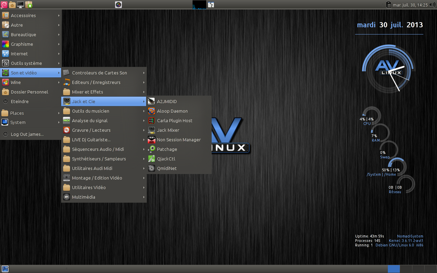This screenshot has height=273, width=437.
Task: Select the active blue workspace in pager
Action: pyautogui.click(x=394, y=269)
